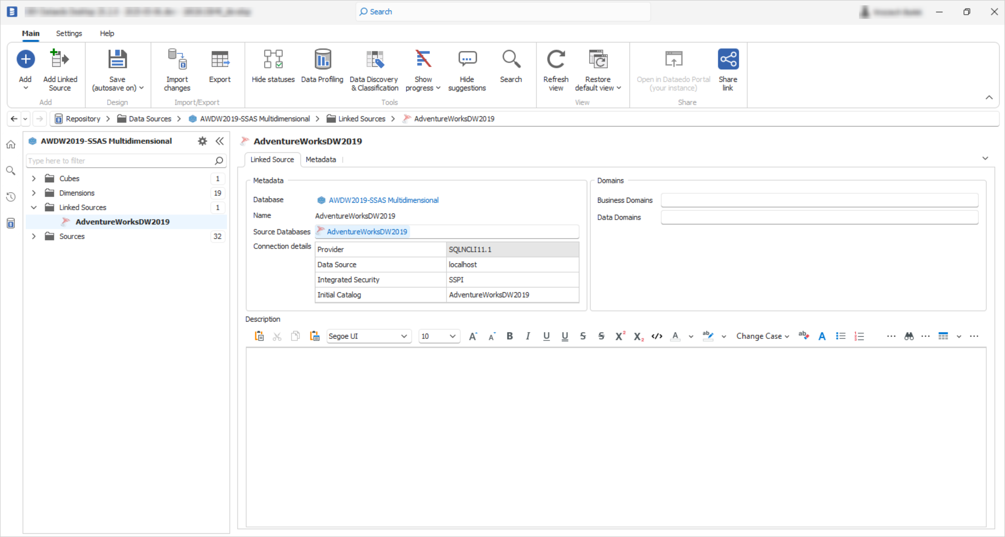Toggle italic formatting
This screenshot has width=1005, height=537.
coord(528,336)
